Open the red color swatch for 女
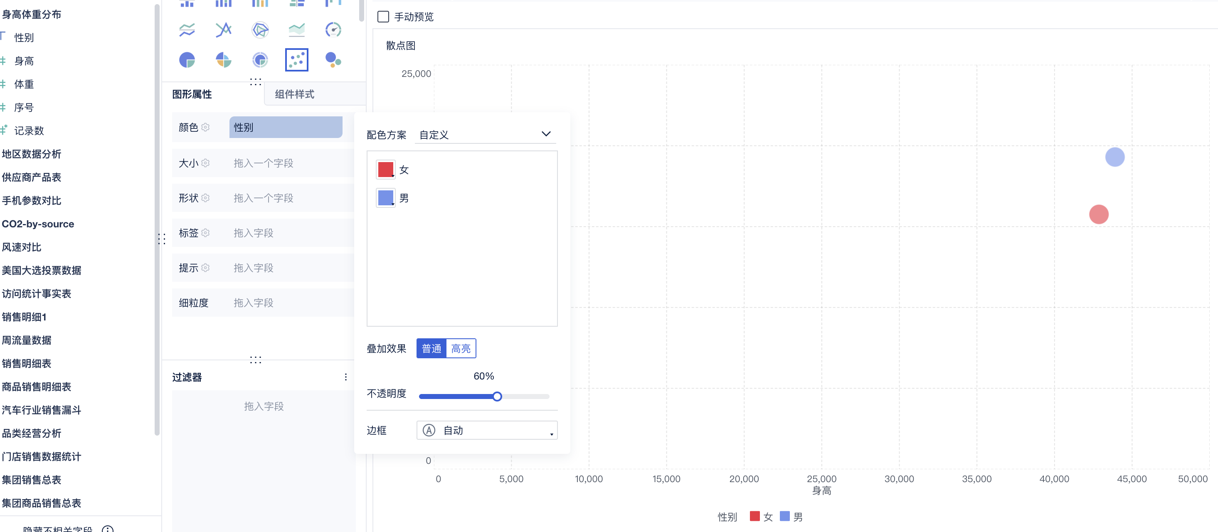This screenshot has height=532, width=1218. point(385,170)
